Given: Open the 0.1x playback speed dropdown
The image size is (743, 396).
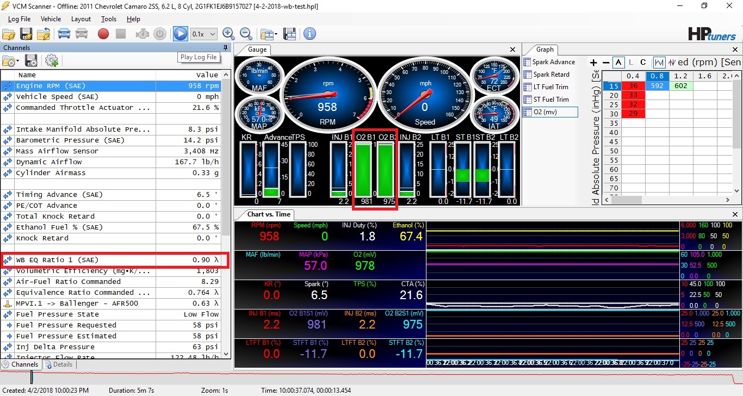Looking at the screenshot, I should pos(204,34).
